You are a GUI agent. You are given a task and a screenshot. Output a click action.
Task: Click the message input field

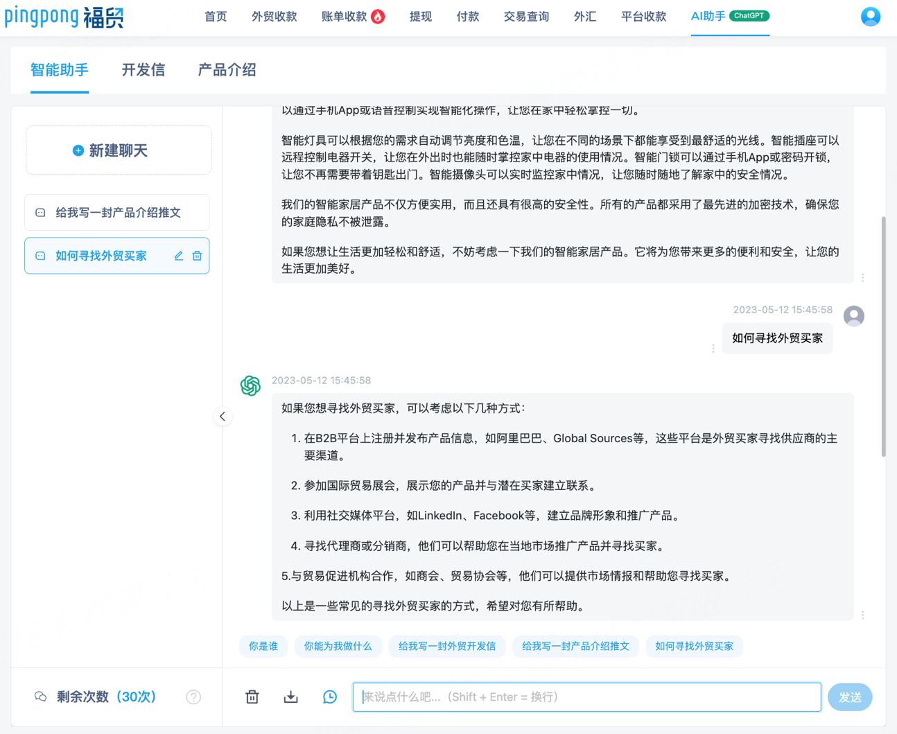coord(586,697)
